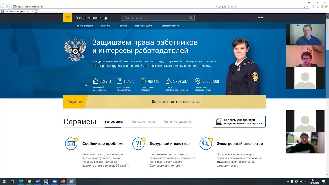
Task: Click the bottom participant video thumbnail
Action: [305, 143]
